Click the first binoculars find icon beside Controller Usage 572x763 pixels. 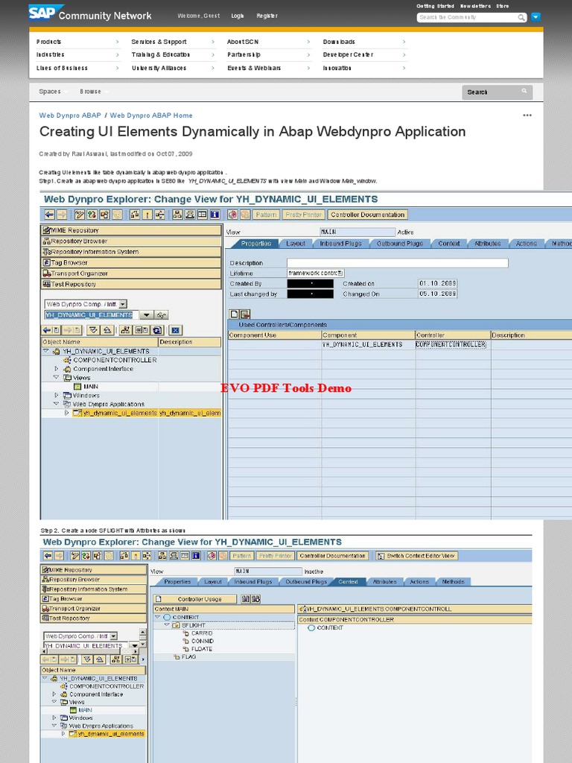coord(246,599)
